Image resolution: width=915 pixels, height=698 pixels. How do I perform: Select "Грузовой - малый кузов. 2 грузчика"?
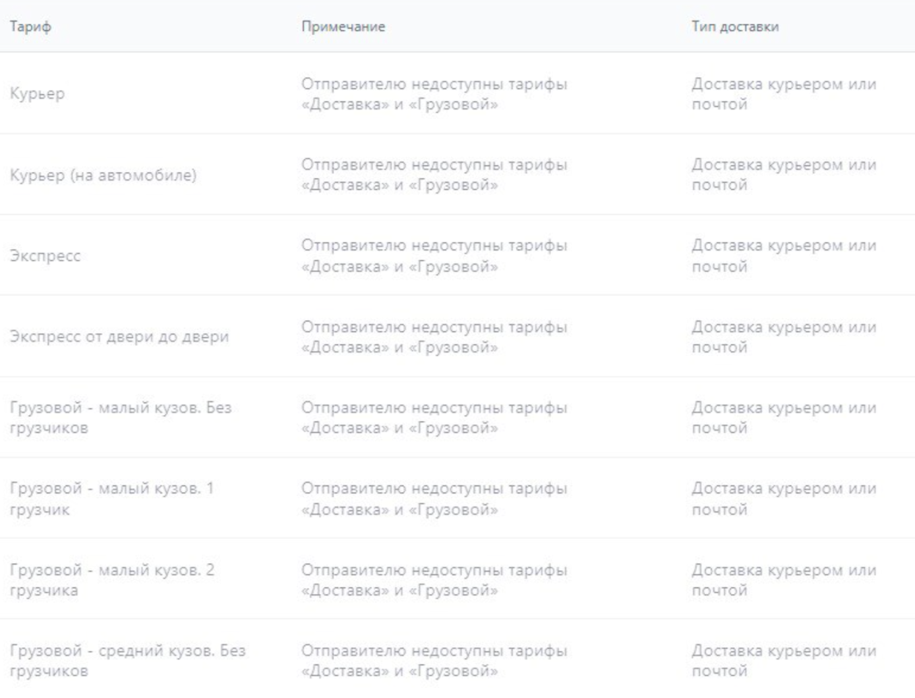click(x=111, y=579)
